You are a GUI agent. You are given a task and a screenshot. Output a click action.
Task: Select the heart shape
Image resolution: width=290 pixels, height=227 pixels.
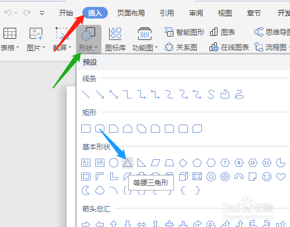[281, 177]
